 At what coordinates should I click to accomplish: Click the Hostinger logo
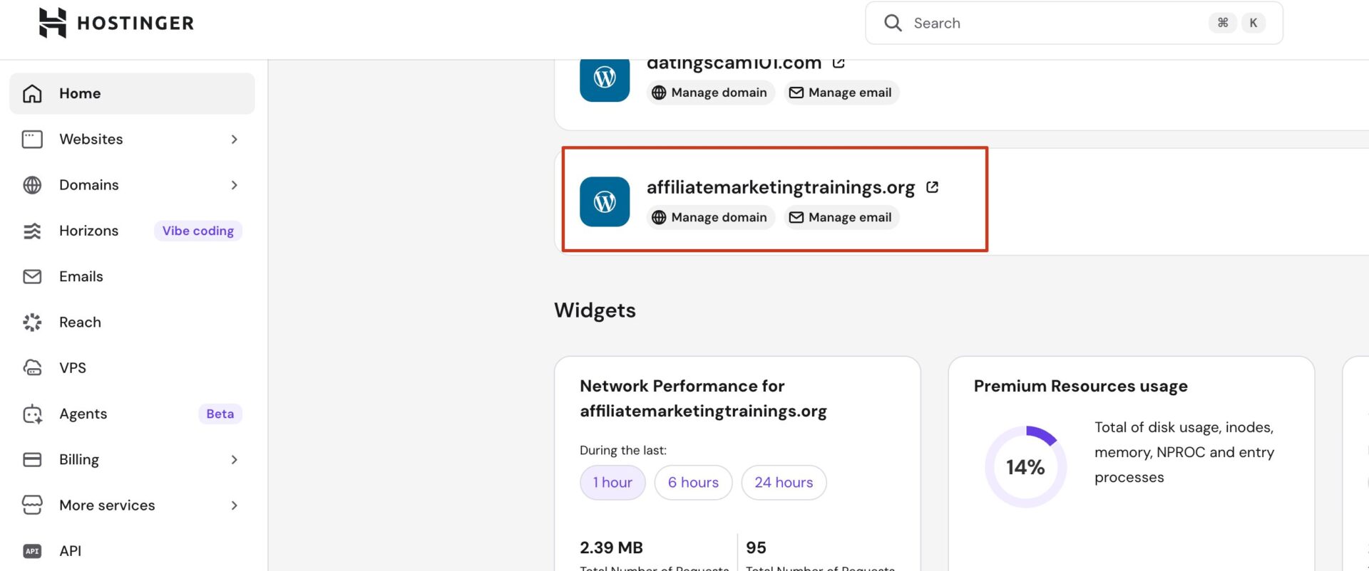(116, 23)
